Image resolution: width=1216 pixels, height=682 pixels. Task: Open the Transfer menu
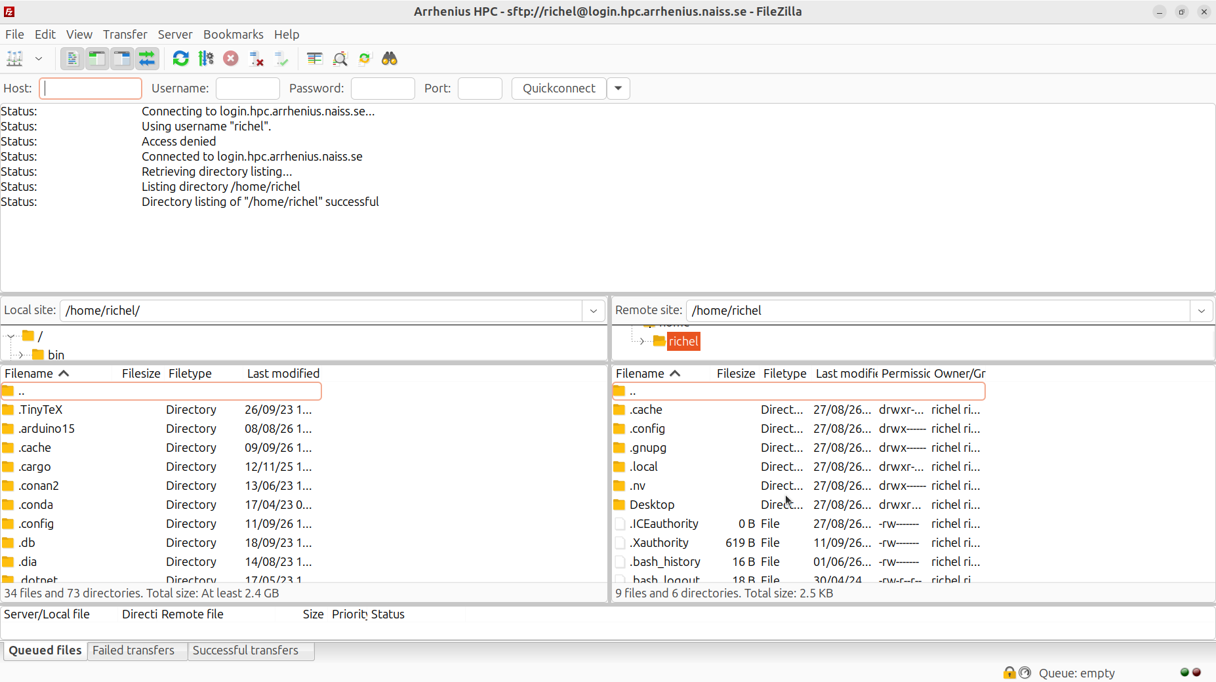125,34
